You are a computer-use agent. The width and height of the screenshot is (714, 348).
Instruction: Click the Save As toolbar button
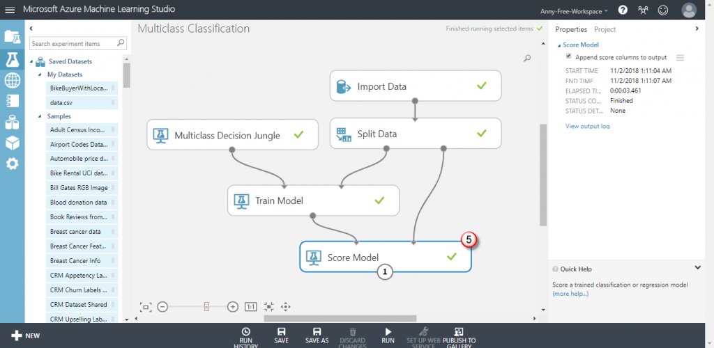pos(317,336)
